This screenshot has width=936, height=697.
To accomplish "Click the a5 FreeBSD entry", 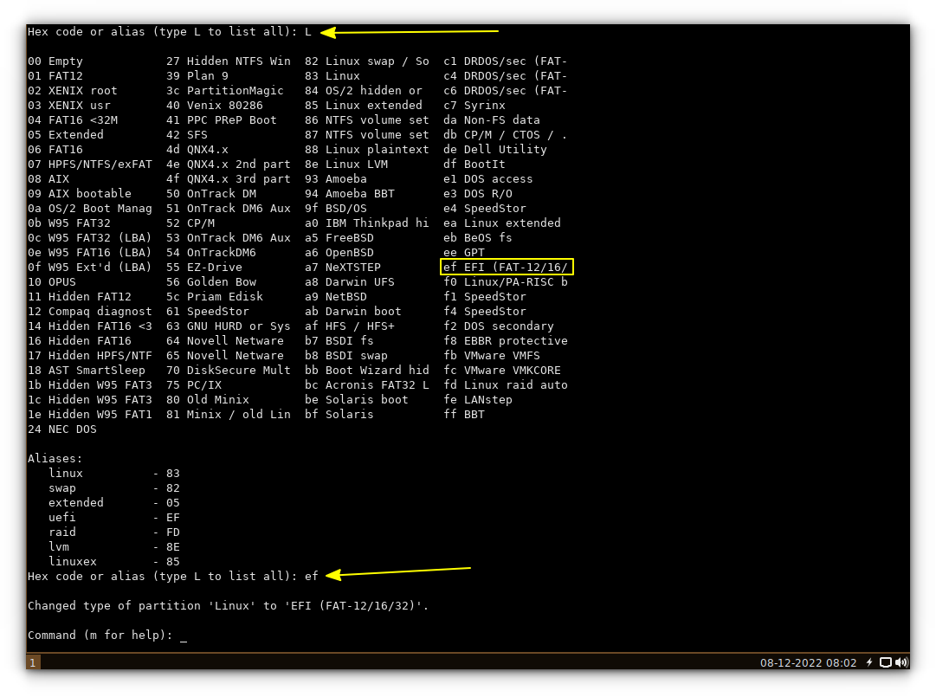I will click(338, 237).
